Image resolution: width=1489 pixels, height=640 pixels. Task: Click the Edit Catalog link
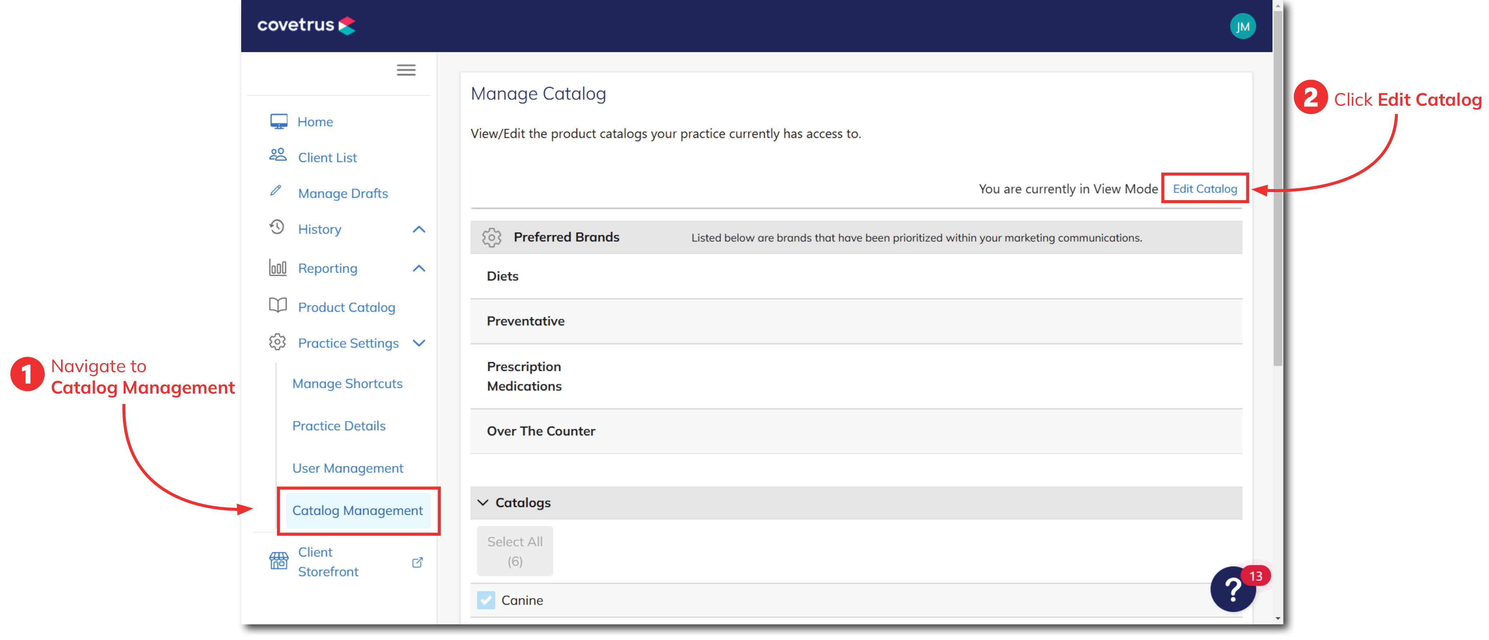(x=1205, y=189)
